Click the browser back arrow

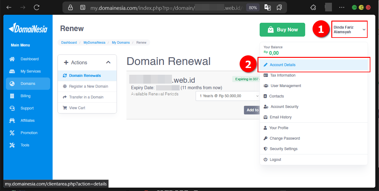pyautogui.click(x=9, y=7)
